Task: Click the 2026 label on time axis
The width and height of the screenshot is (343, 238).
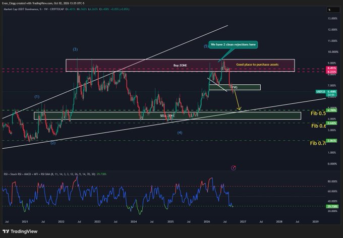Action: tap(207, 221)
